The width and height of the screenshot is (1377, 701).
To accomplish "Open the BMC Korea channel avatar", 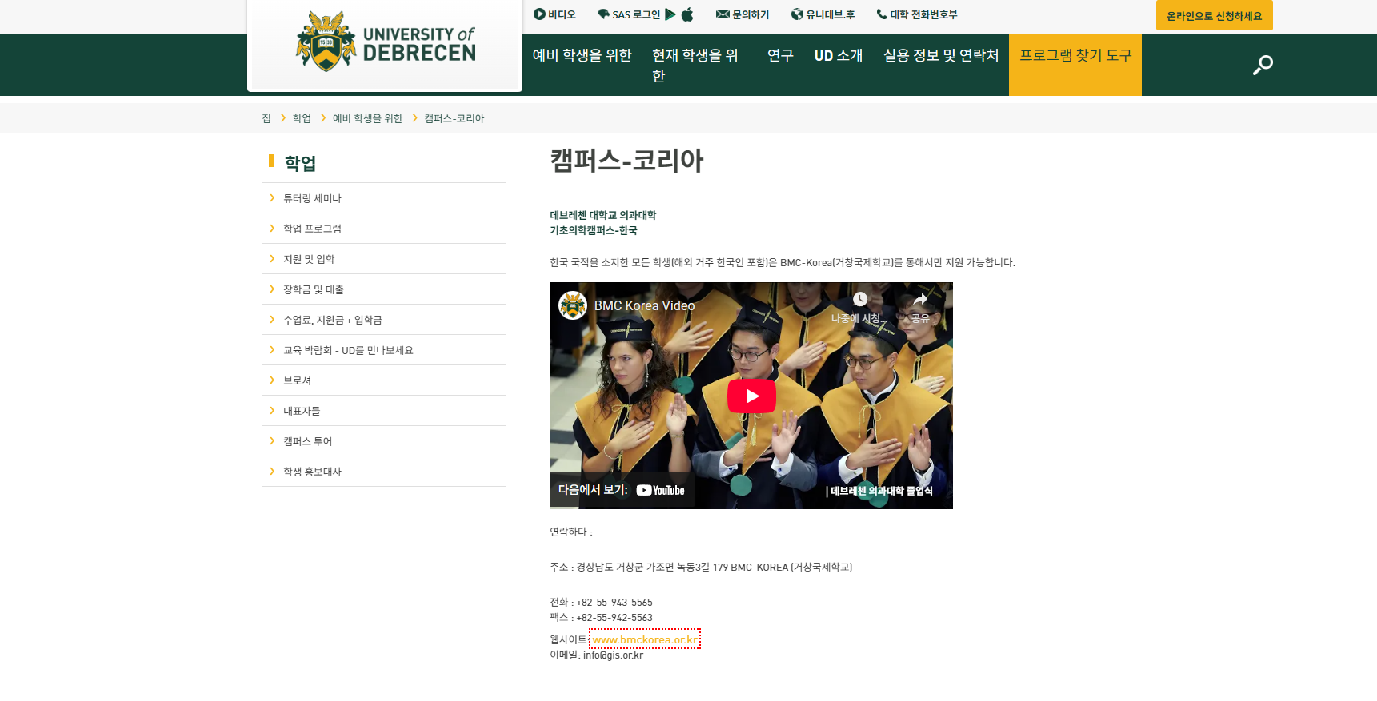I will (x=573, y=305).
